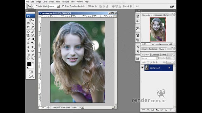Viewport: 202px width, 113px height.
Task: Enable the Auto-Select checkbox
Action: pos(37,6)
